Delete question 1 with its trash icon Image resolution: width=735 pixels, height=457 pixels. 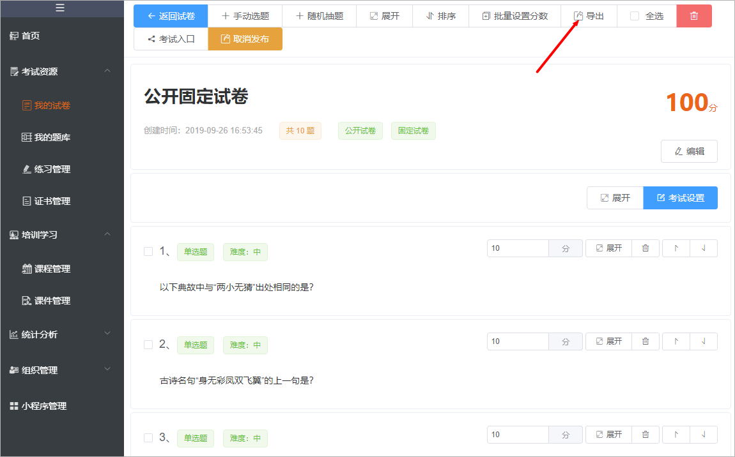pos(646,248)
